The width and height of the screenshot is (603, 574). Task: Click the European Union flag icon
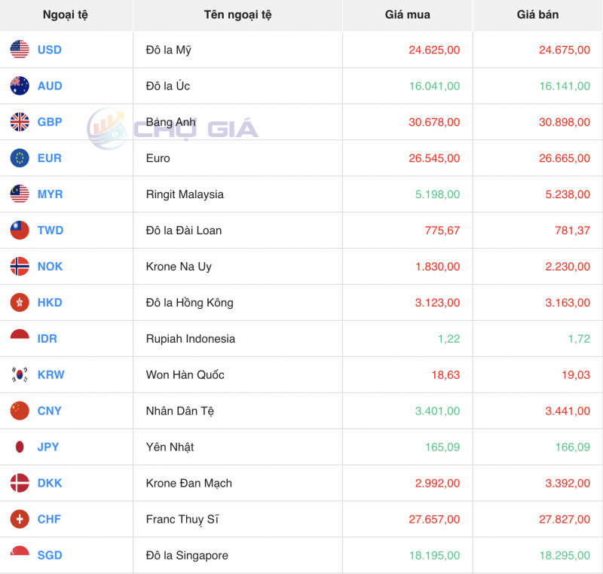click(20, 158)
